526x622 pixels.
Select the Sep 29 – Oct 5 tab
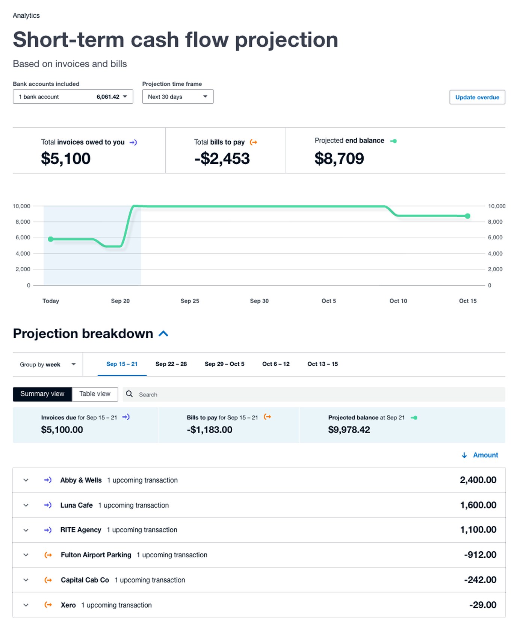224,364
